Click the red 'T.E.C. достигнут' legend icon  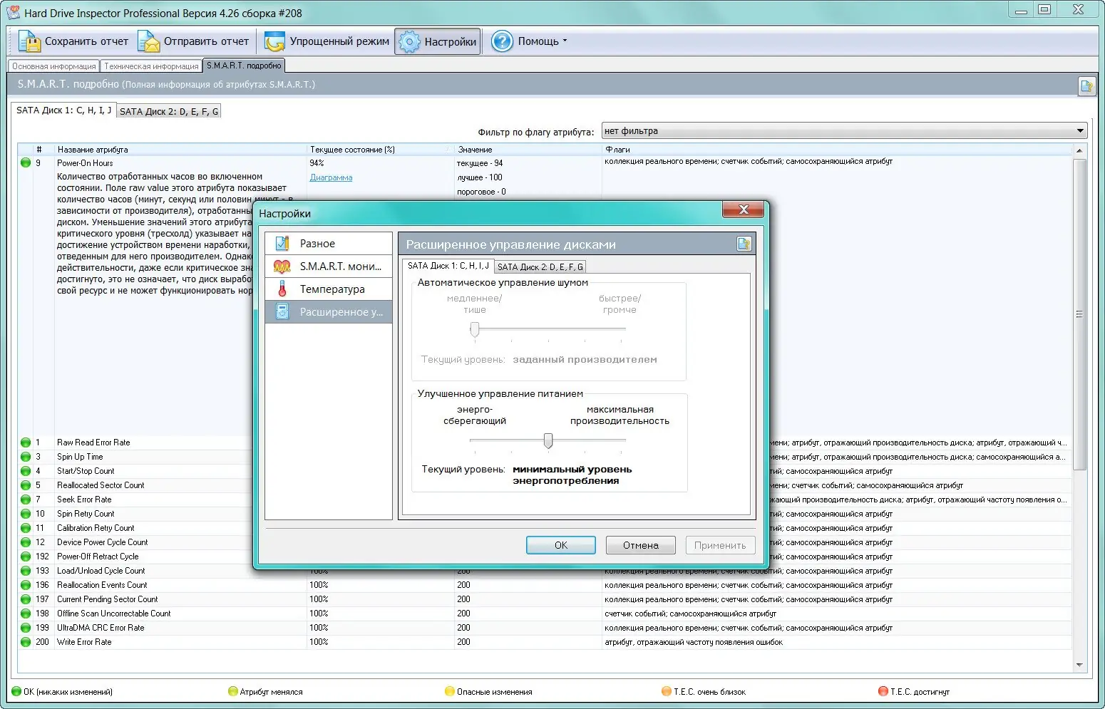883,691
